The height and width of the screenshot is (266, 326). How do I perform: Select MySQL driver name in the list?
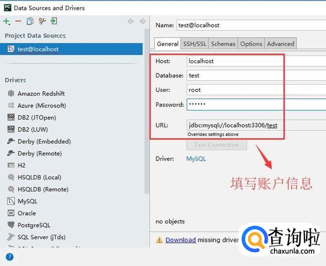coord(27,201)
